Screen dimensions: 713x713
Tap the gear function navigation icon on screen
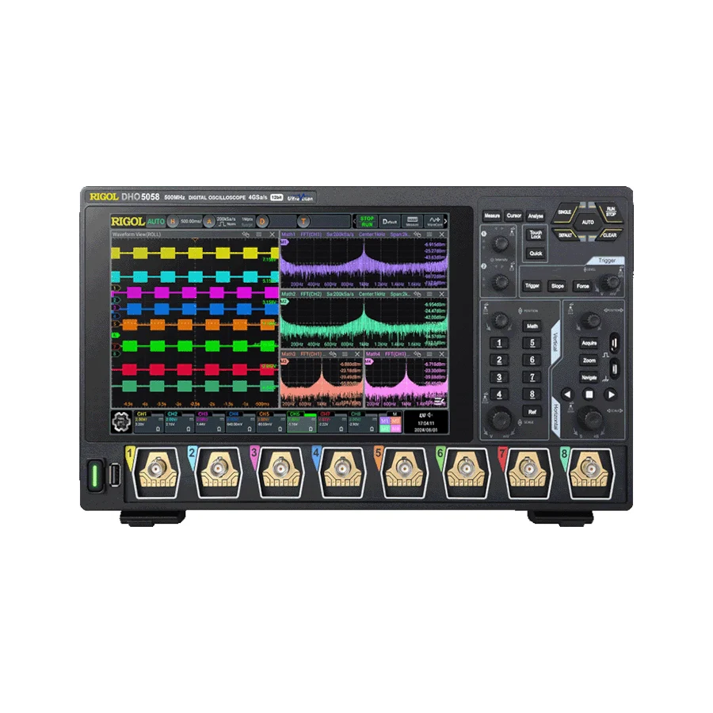coord(121,421)
